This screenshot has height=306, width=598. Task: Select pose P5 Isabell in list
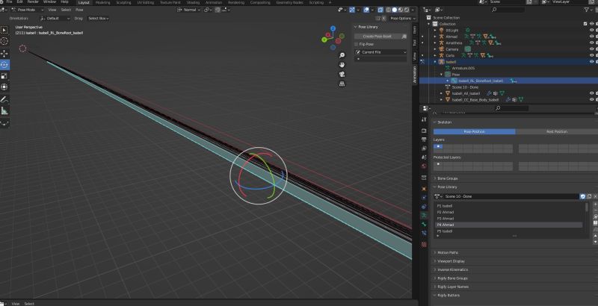click(510, 231)
